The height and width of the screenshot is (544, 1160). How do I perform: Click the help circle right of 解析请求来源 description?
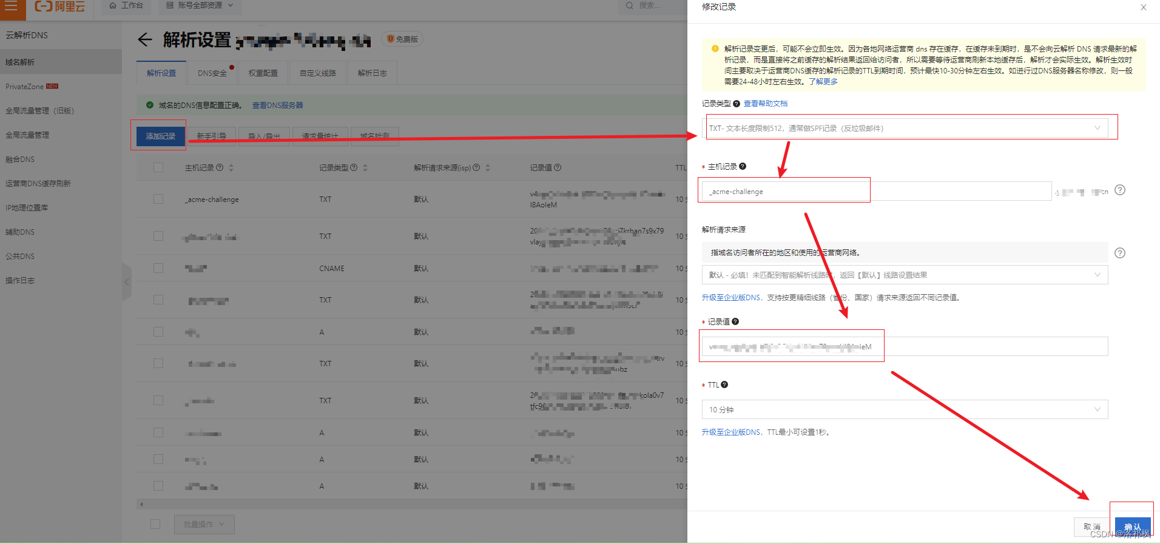(1120, 253)
